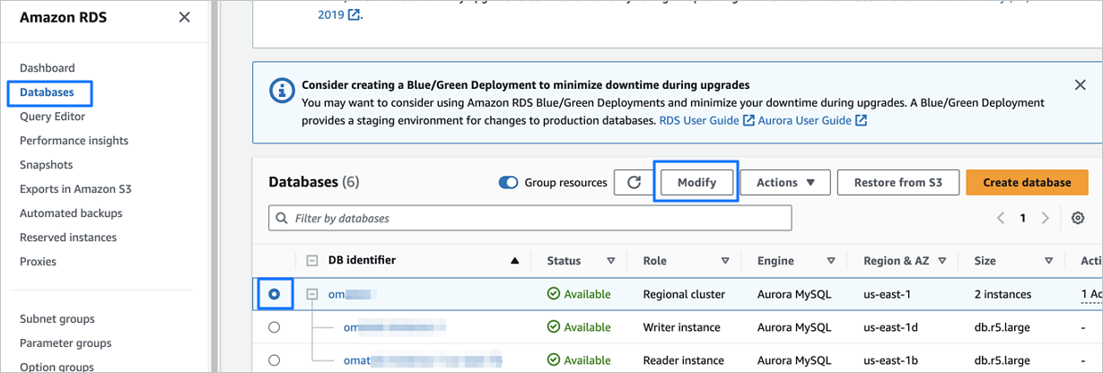Navigate to Performance insights
Screen dimensions: 1103x373
[x=74, y=141]
